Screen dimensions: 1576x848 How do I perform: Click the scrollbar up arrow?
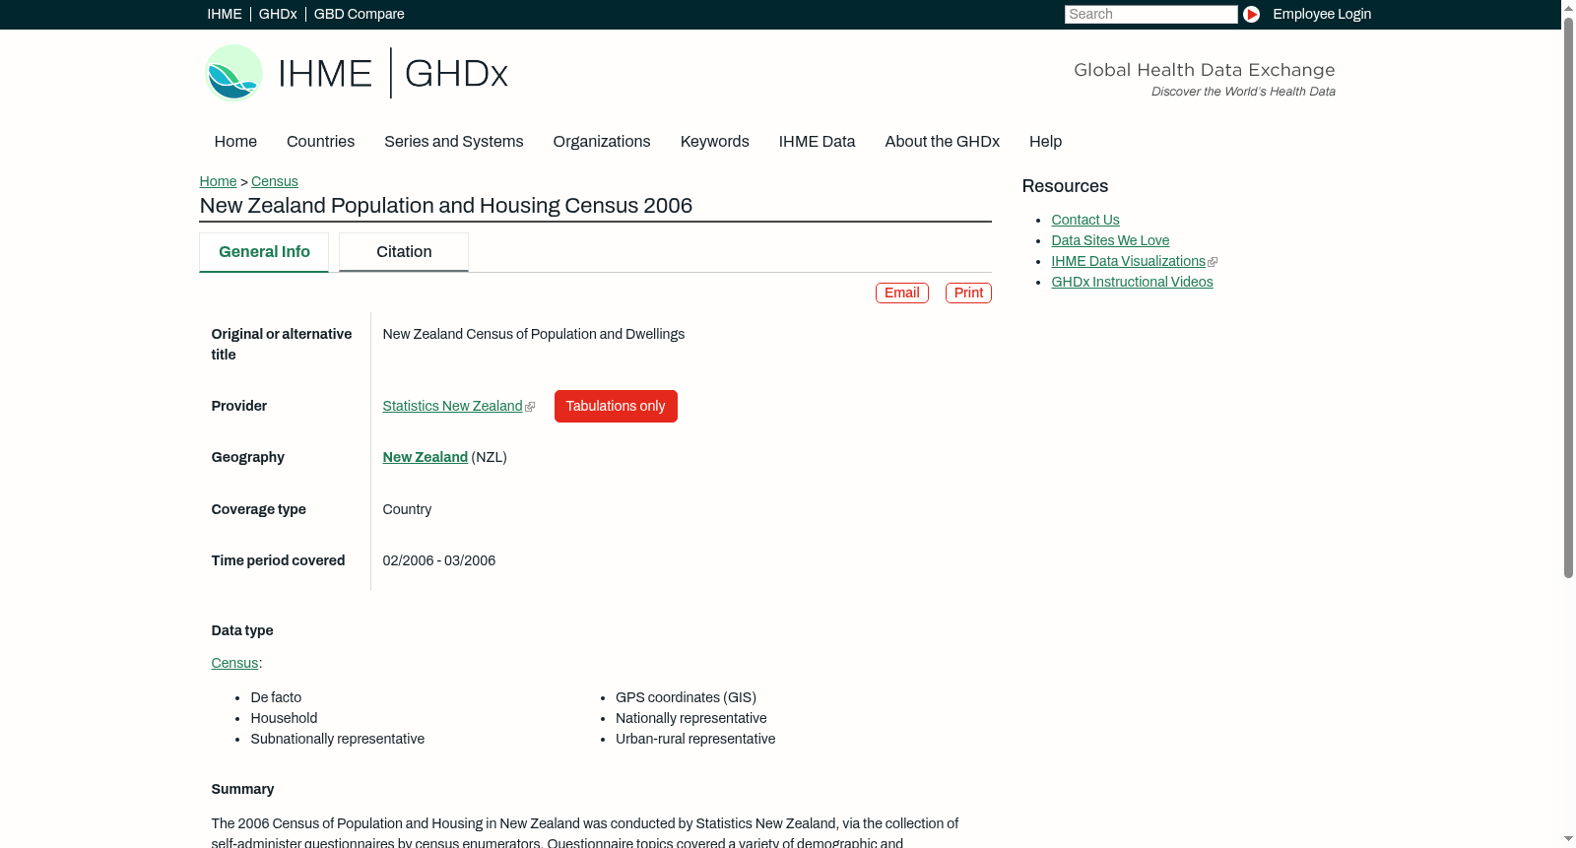1568,8
